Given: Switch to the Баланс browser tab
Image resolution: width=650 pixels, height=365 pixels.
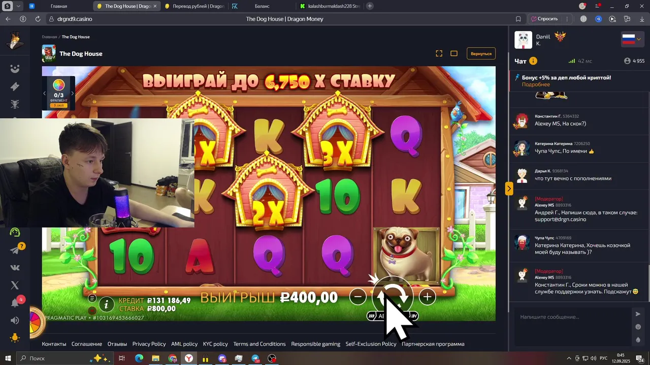Looking at the screenshot, I should click(262, 6).
